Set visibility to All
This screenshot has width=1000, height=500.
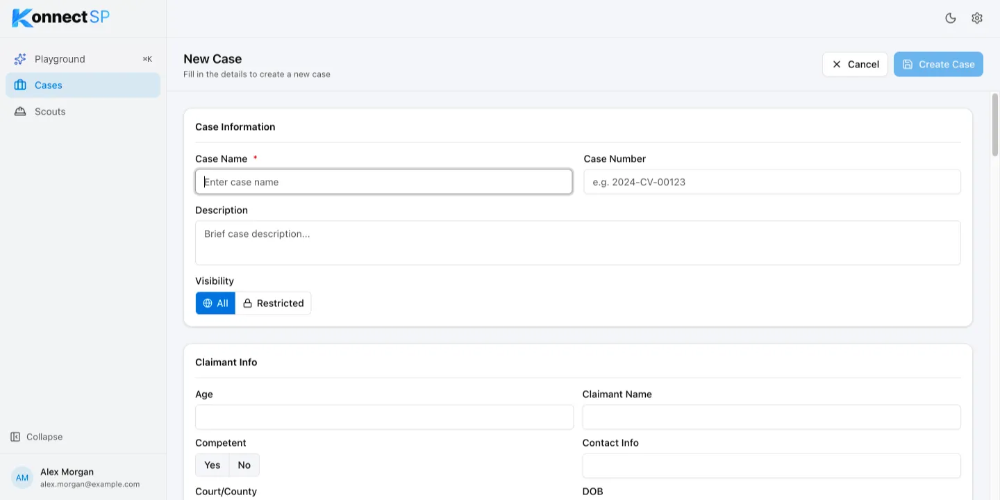tap(215, 303)
